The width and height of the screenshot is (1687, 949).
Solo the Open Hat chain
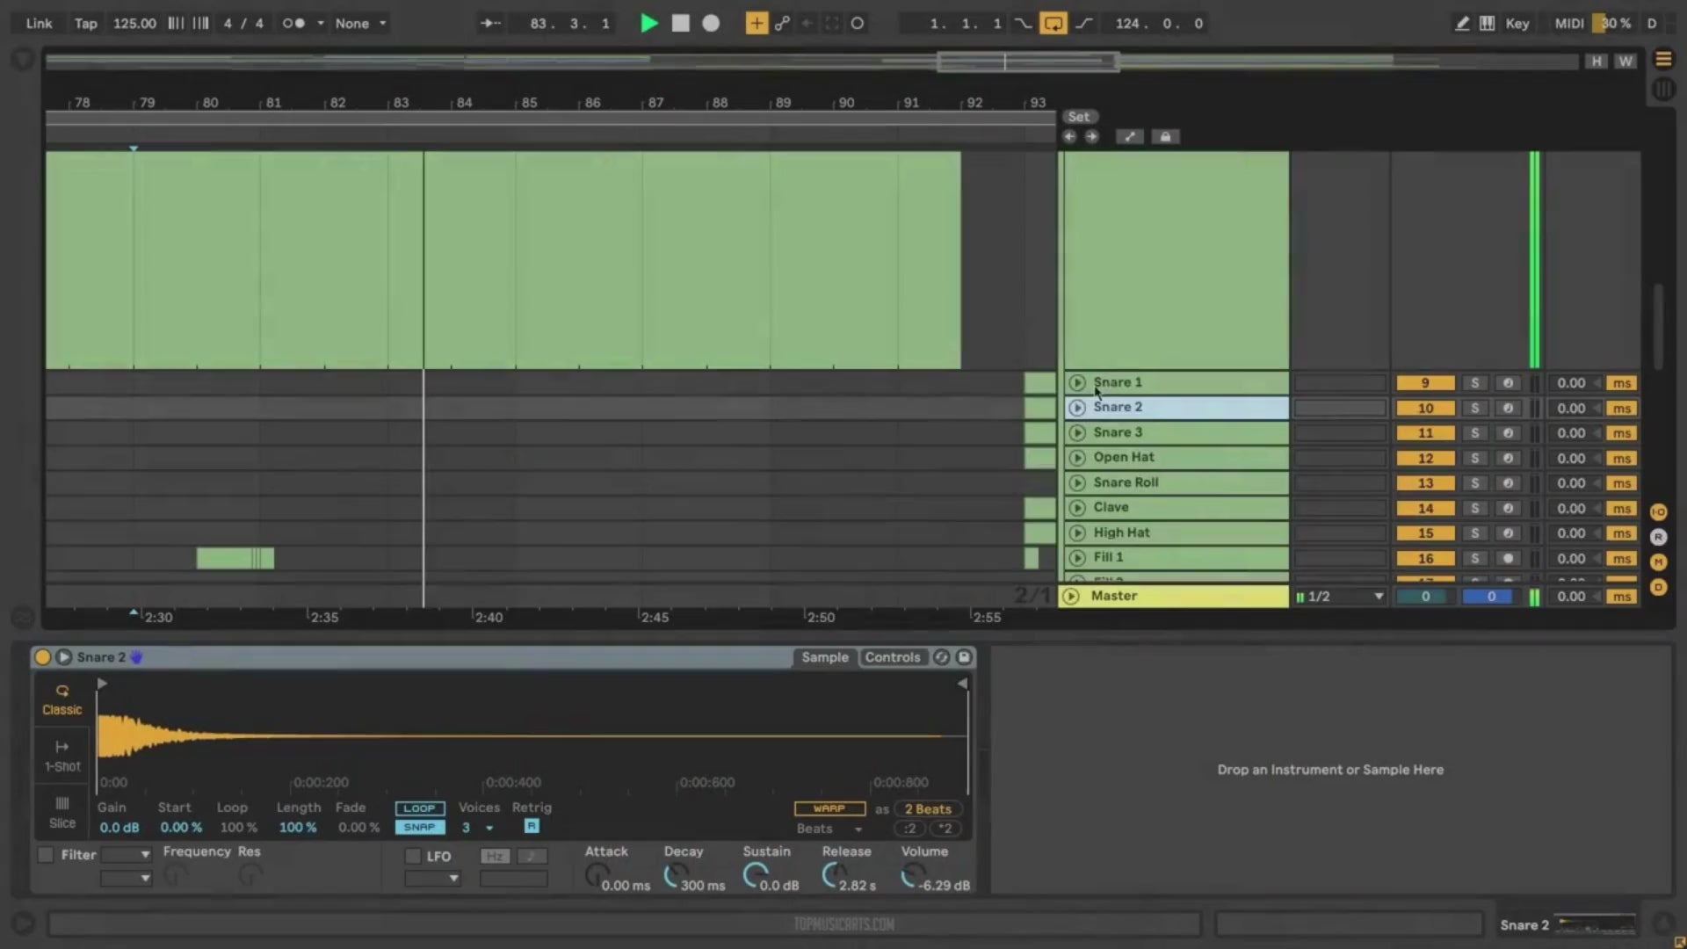pos(1475,458)
